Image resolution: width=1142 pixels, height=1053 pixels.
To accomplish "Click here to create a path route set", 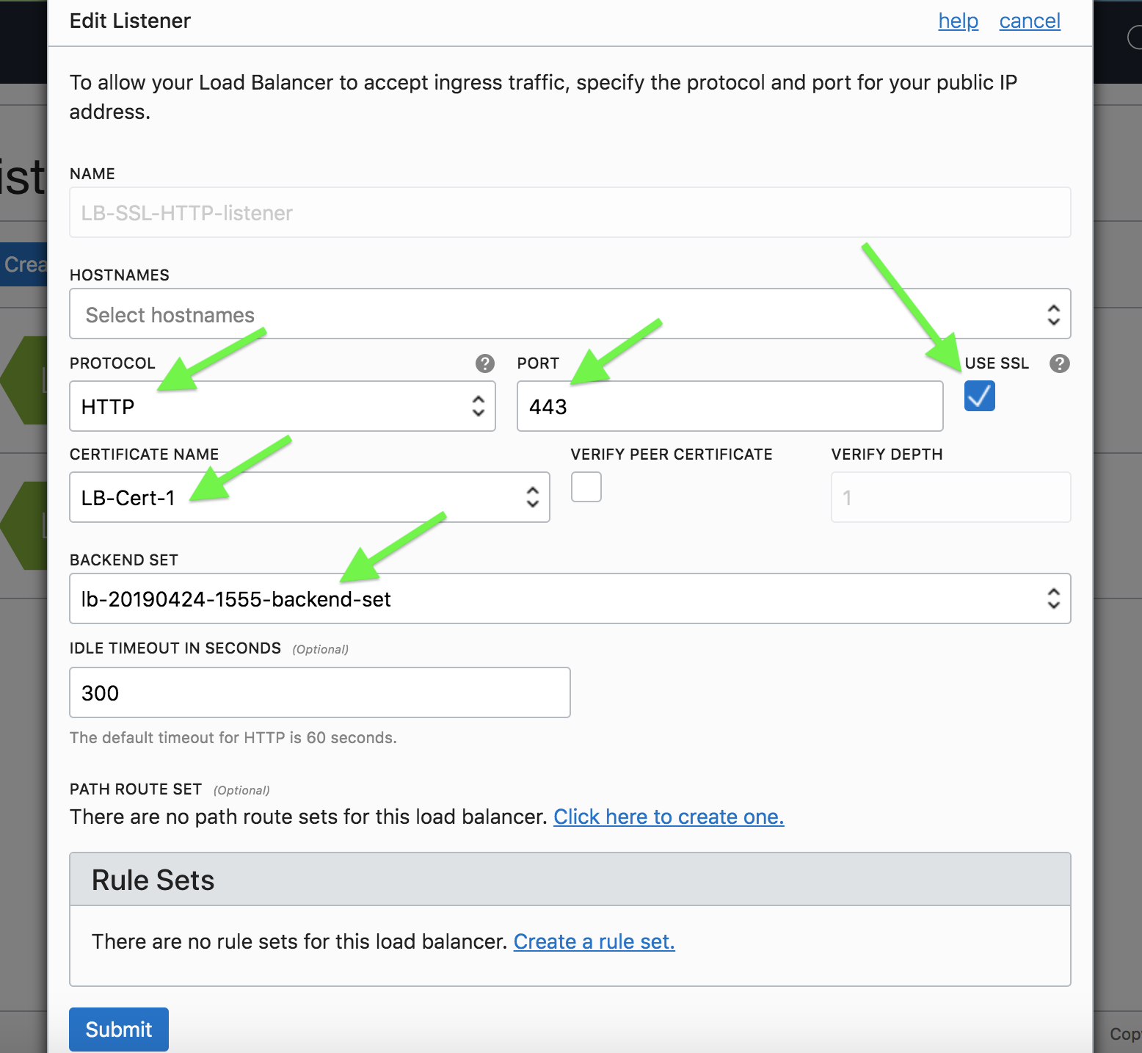I will click(x=668, y=817).
